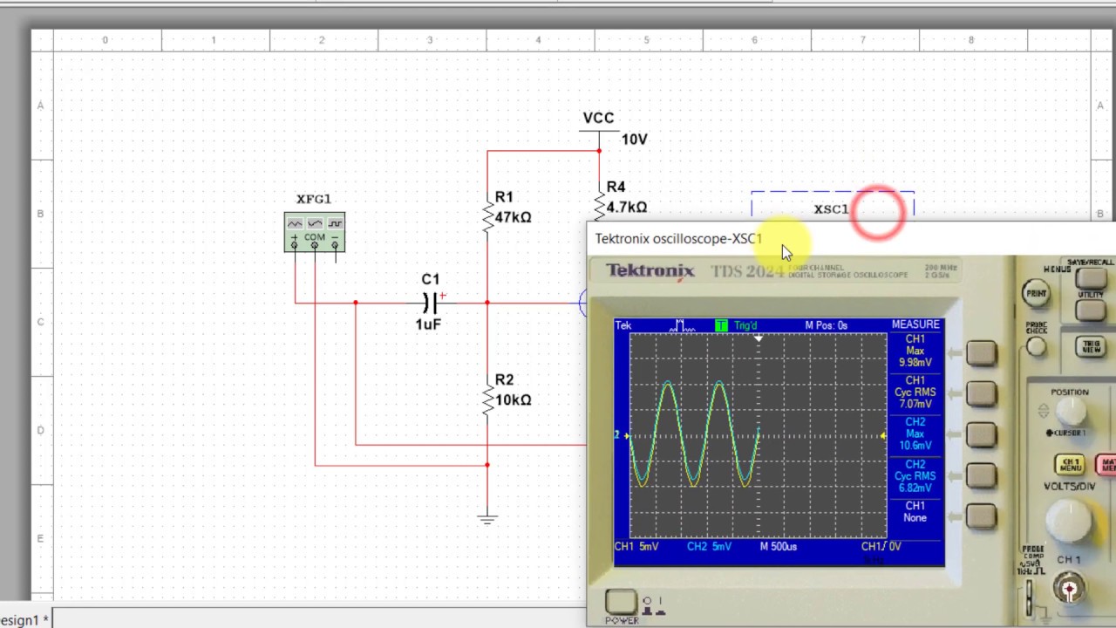Select the XFG1 function generator component
The image size is (1116, 628).
pos(314,232)
